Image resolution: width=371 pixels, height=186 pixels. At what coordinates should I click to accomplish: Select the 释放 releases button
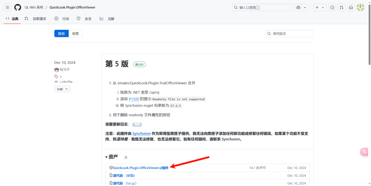(x=61, y=34)
